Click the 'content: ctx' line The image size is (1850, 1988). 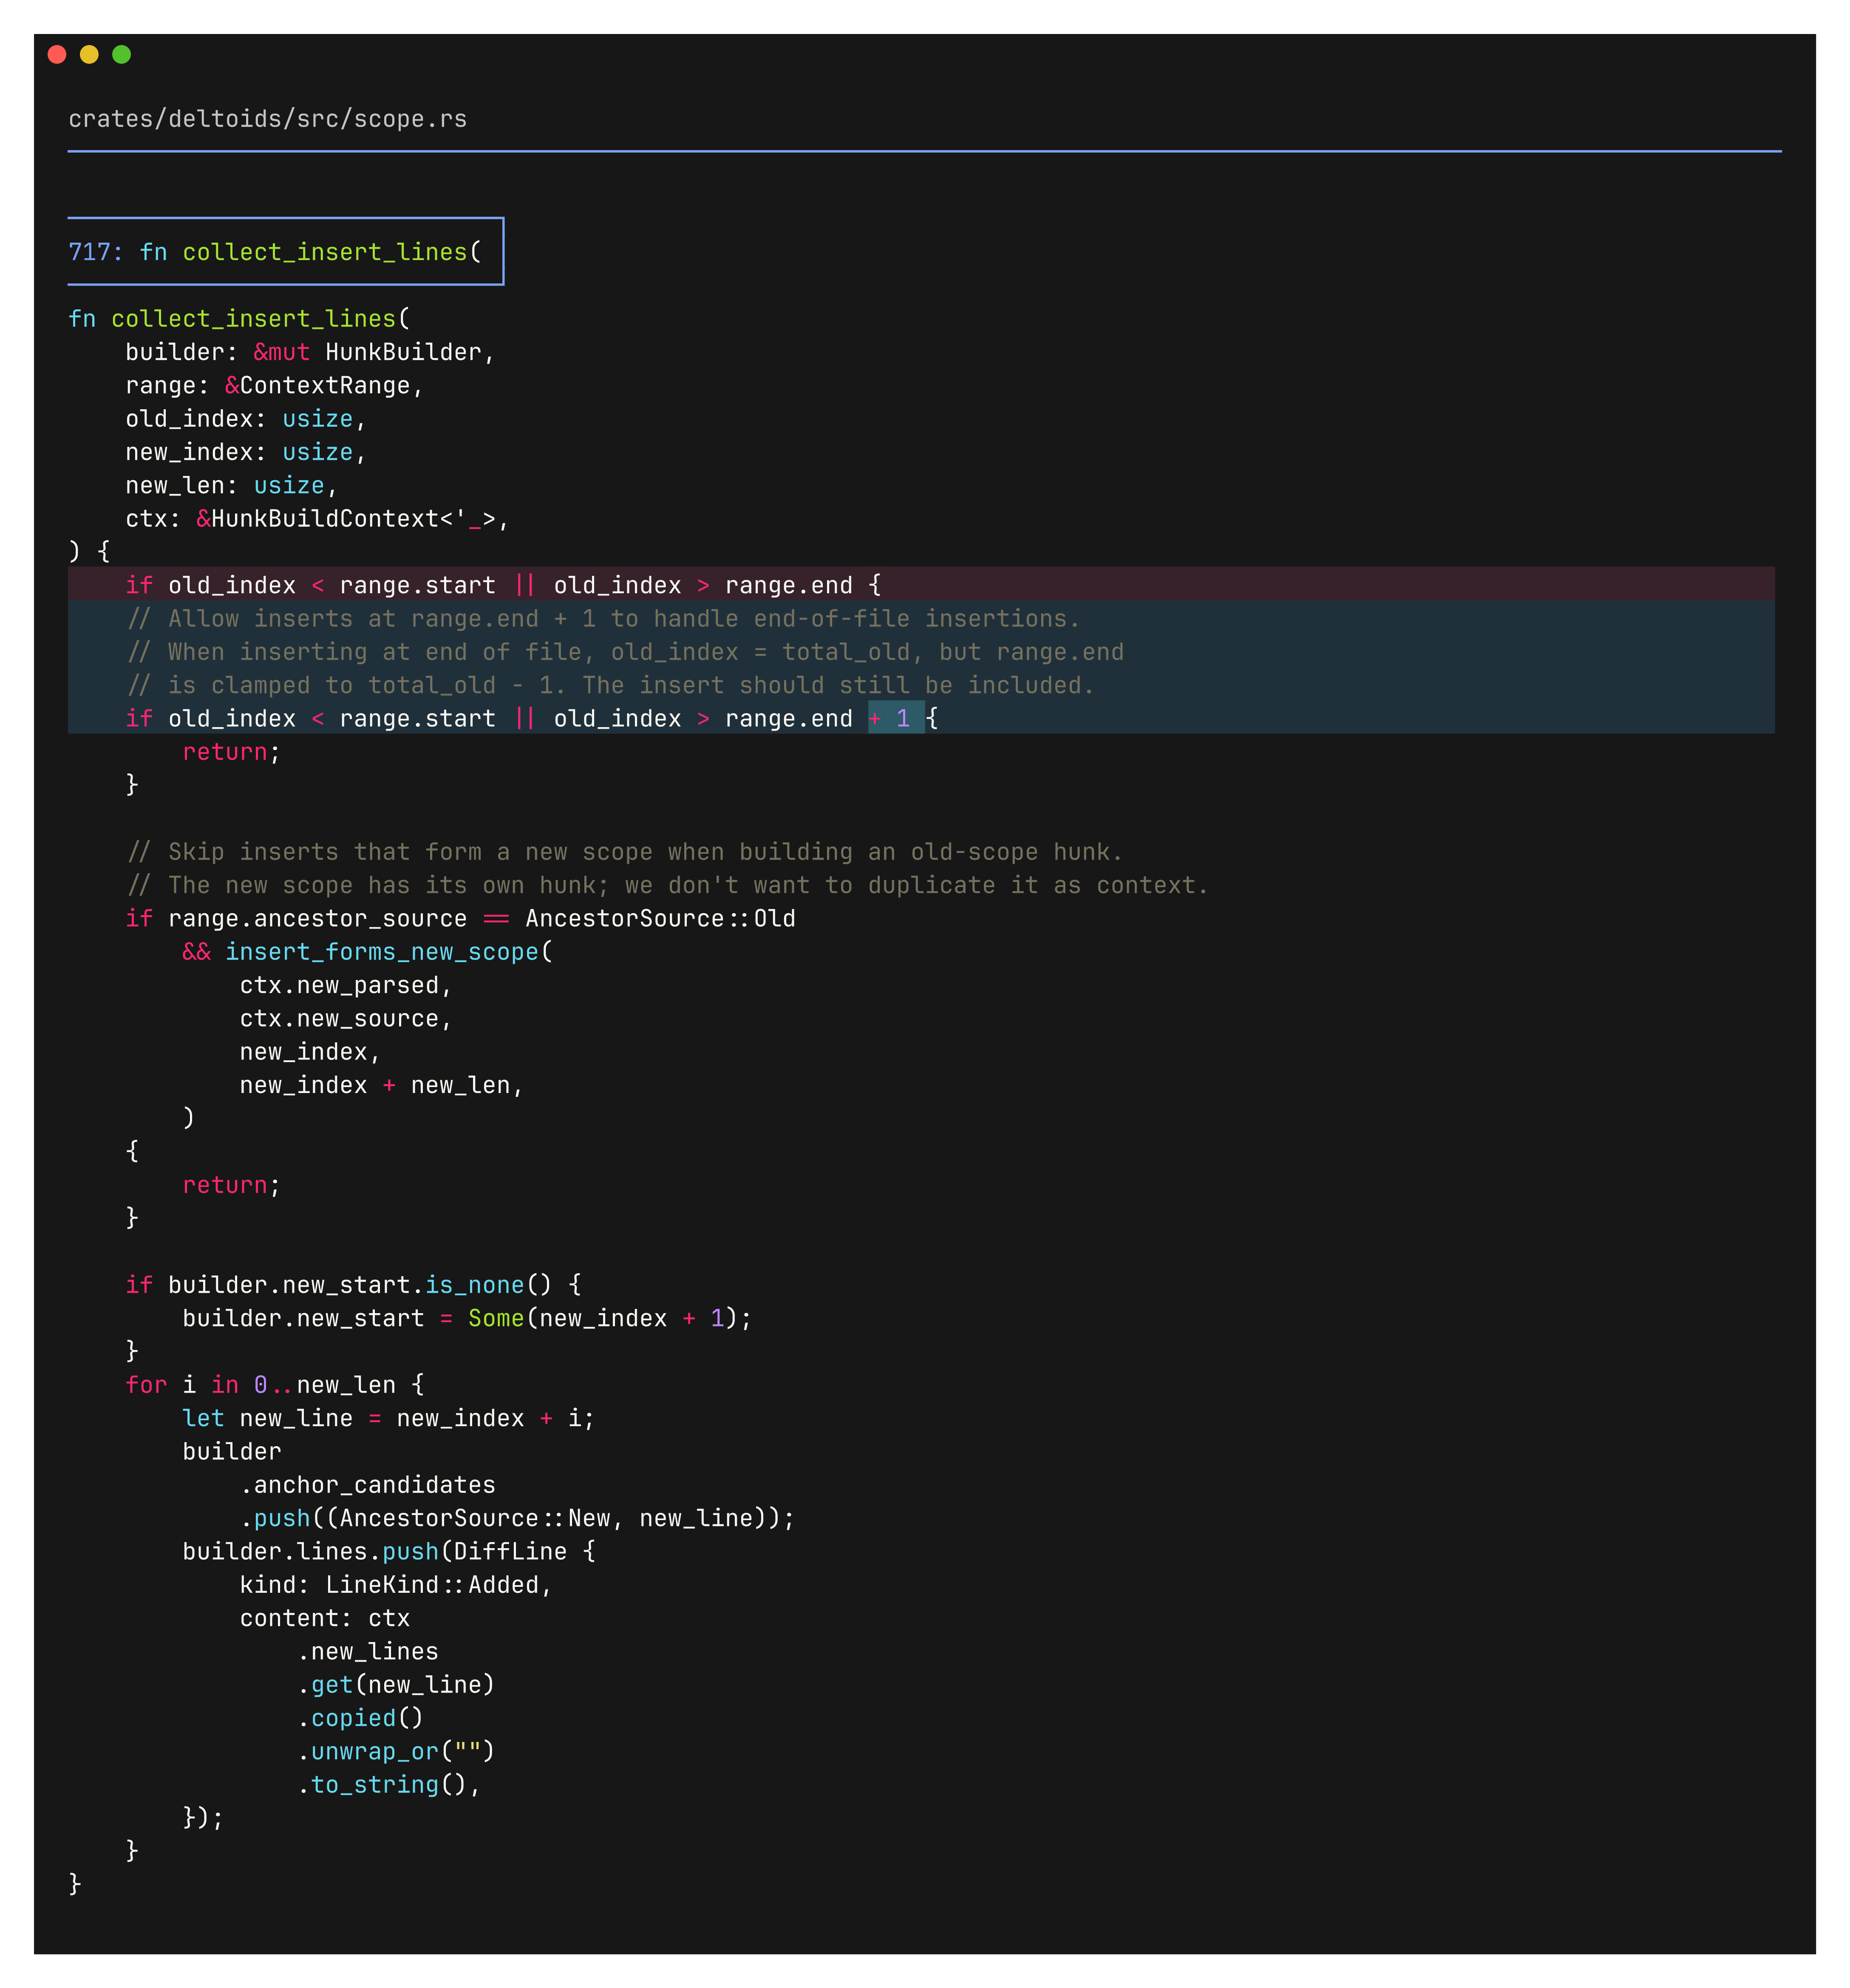325,1618
